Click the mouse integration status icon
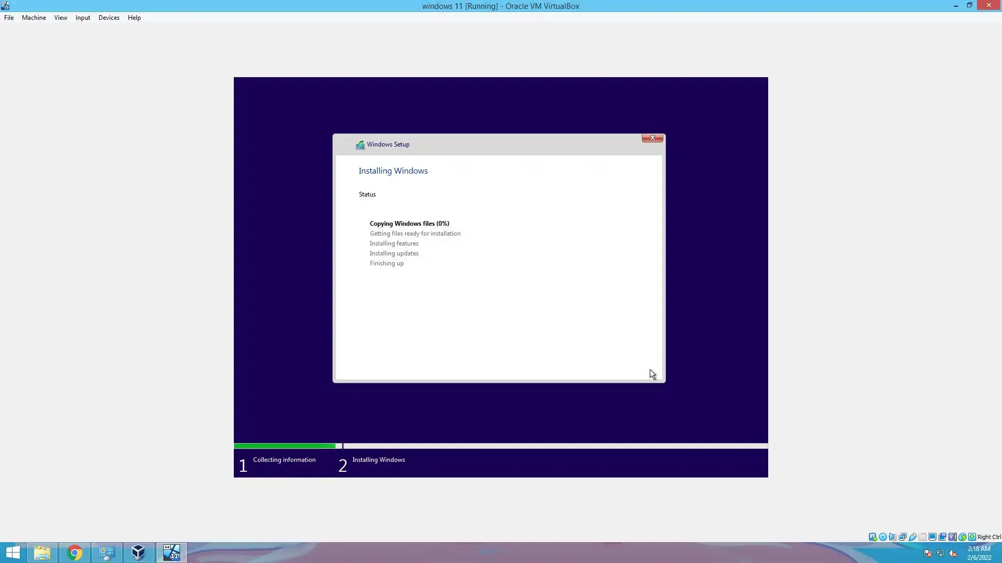 point(962,537)
